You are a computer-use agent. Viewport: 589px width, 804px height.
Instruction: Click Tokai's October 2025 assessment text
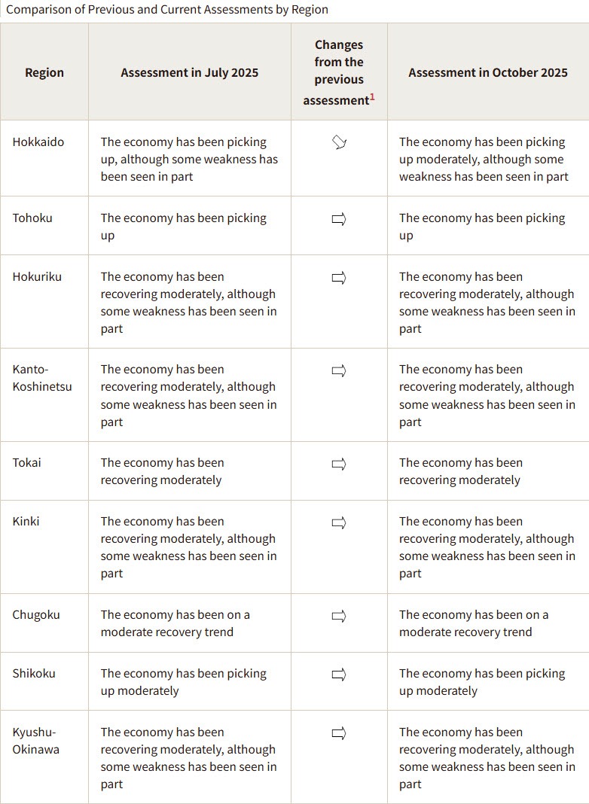[460, 471]
